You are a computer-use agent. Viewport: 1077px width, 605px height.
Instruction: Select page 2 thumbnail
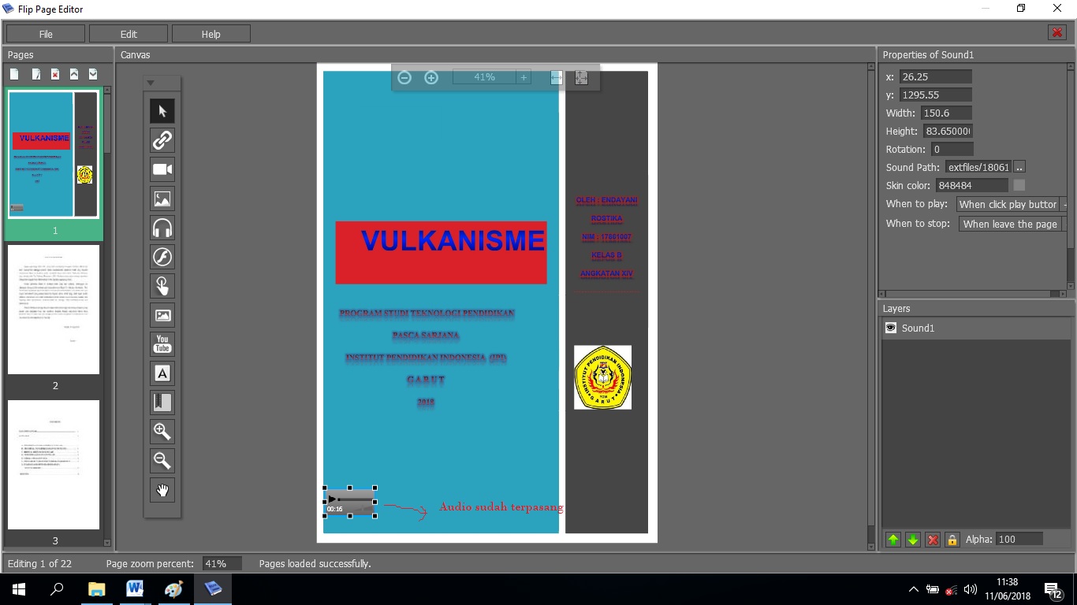point(54,310)
